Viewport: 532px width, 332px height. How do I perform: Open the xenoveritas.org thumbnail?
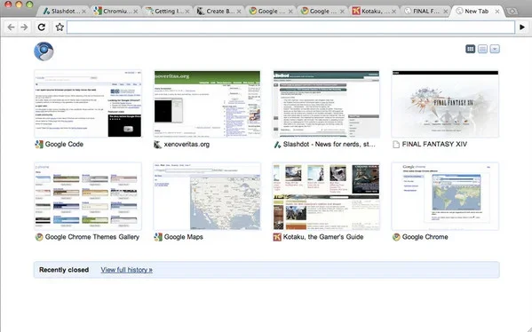207,104
